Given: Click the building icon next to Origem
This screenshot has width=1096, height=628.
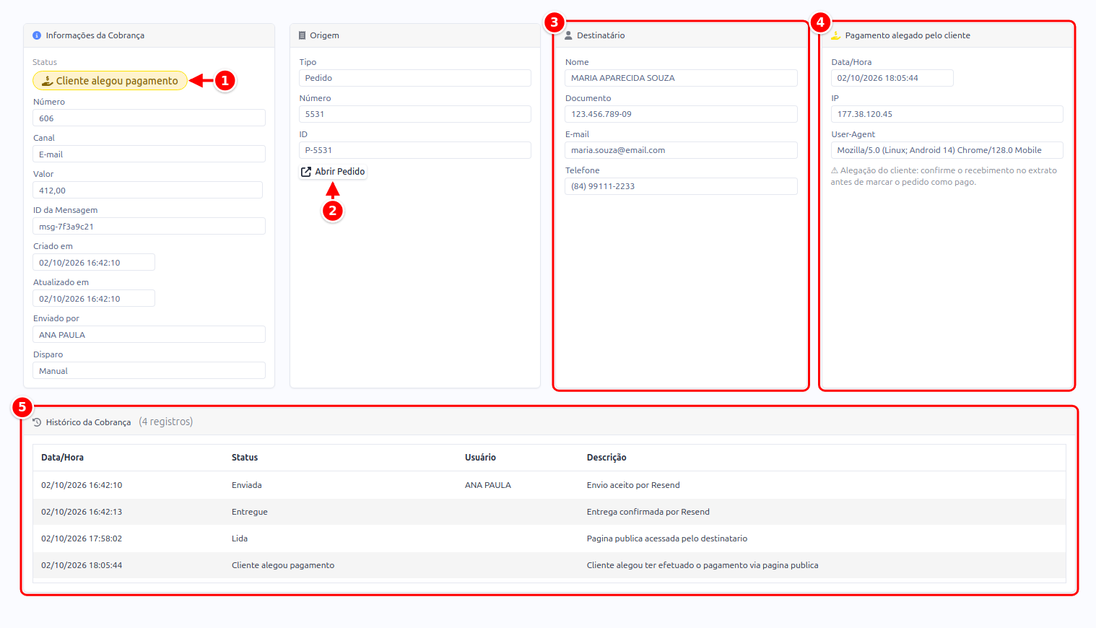Looking at the screenshot, I should 303,35.
